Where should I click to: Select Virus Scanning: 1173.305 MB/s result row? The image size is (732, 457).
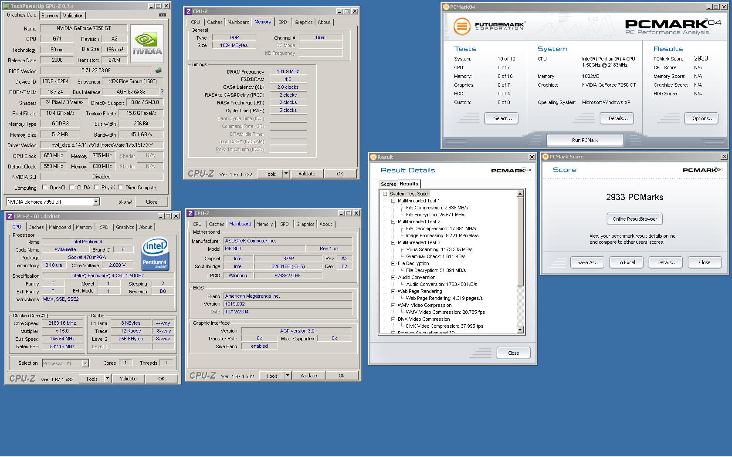point(439,249)
